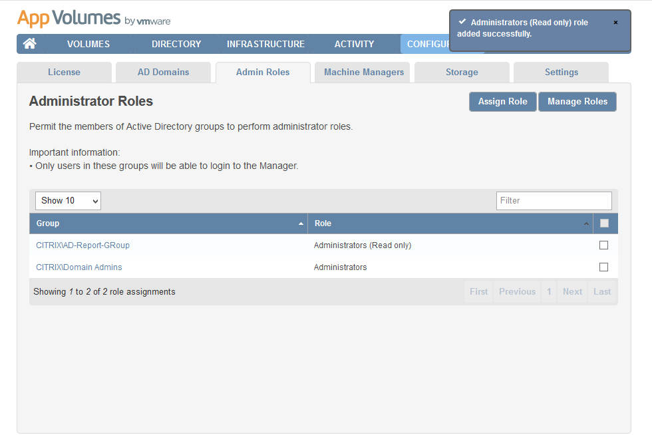Click the Administrator Roles heading
Image resolution: width=652 pixels, height=435 pixels.
(91, 101)
